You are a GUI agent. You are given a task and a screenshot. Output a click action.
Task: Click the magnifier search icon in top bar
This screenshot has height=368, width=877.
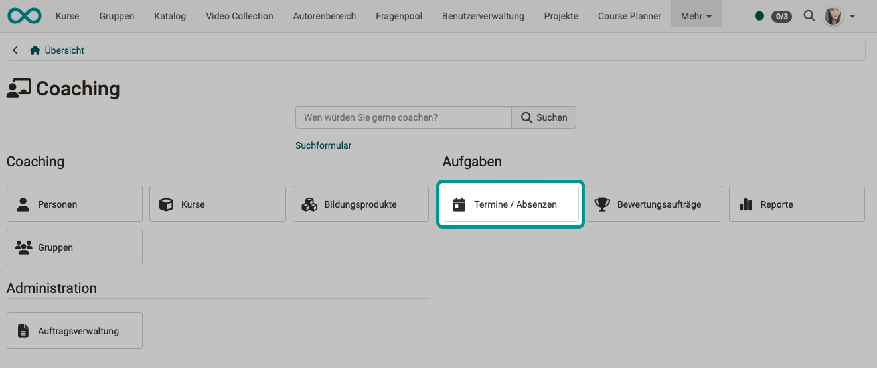coord(809,16)
